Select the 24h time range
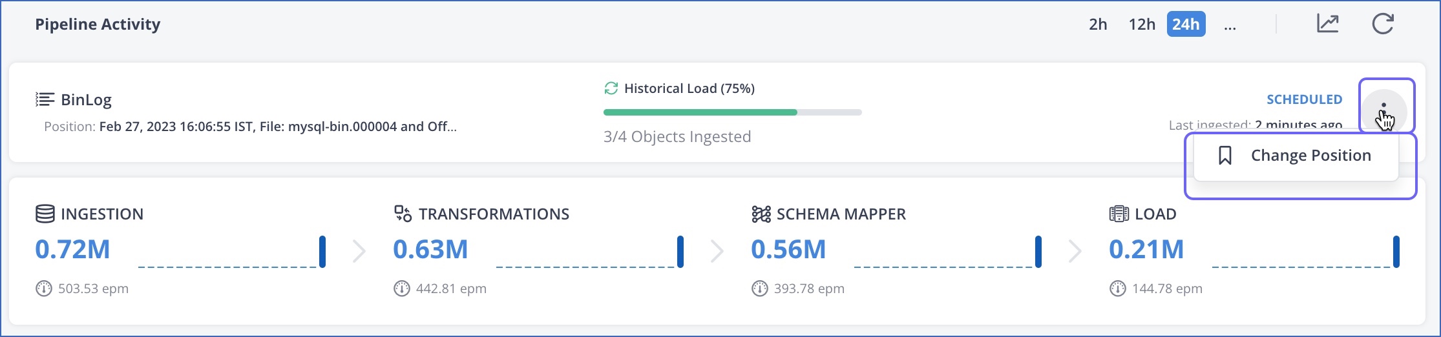Viewport: 1441px width, 337px height. tap(1186, 25)
